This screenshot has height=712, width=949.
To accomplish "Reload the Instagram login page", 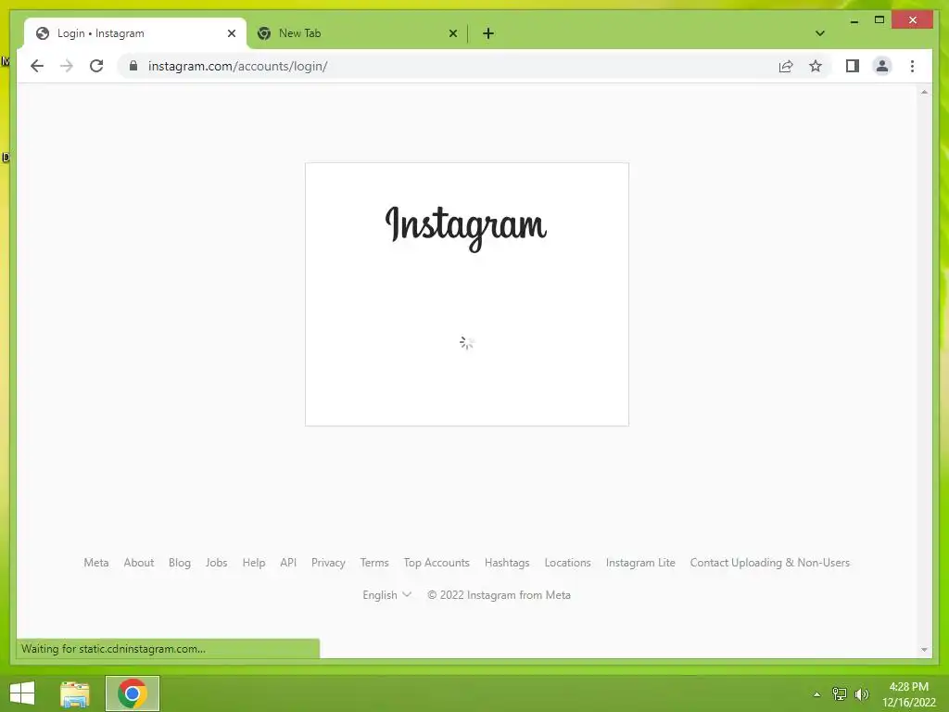I will [96, 66].
